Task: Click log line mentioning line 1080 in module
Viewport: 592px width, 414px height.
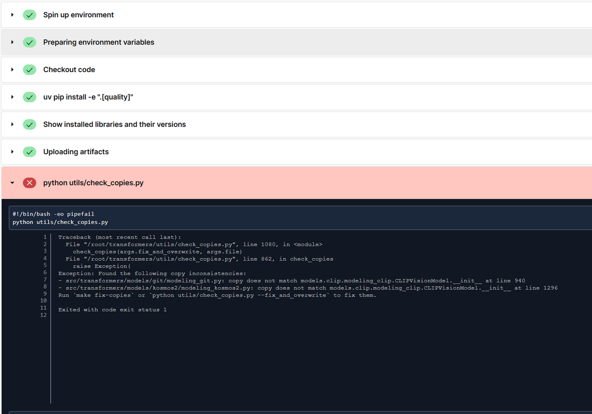Action: (194, 245)
